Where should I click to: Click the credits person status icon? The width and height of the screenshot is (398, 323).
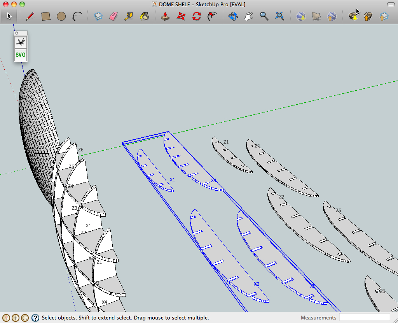pyautogui.click(x=16, y=318)
